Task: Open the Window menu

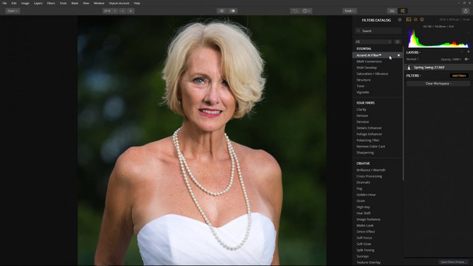Action: click(99, 4)
